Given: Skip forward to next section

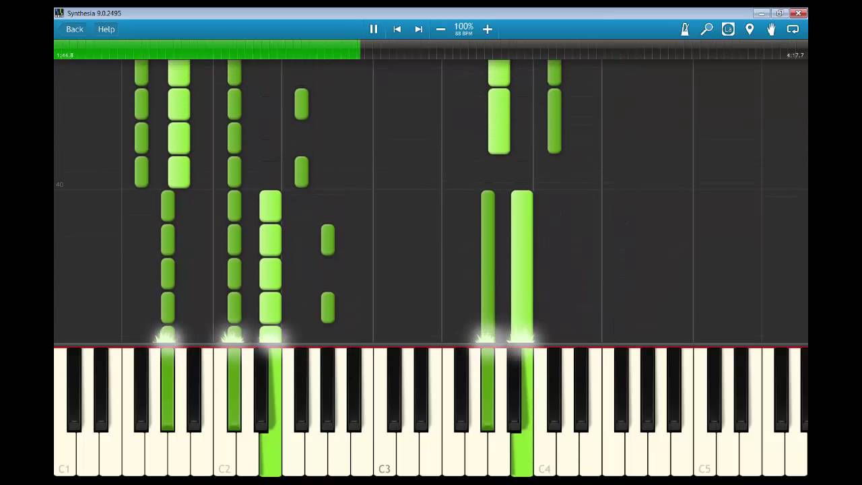Looking at the screenshot, I should [x=418, y=29].
